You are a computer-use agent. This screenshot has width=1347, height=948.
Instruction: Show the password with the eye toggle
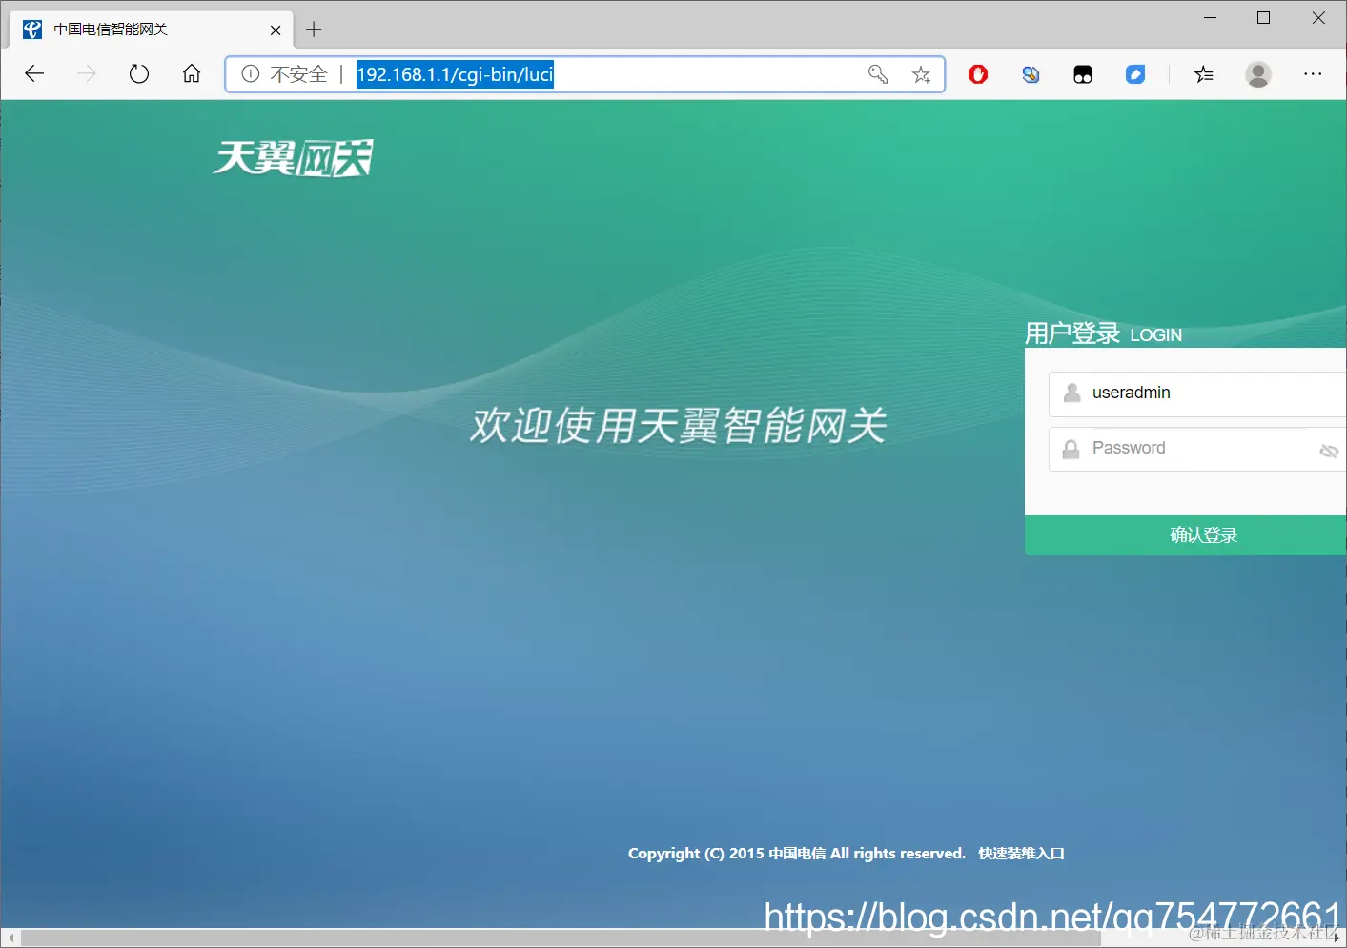pos(1329,450)
